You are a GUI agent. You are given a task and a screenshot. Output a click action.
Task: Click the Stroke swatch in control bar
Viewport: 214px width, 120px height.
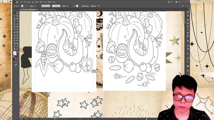(26, 6)
